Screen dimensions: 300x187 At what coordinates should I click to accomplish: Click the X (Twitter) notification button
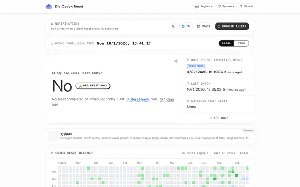point(173,26)
